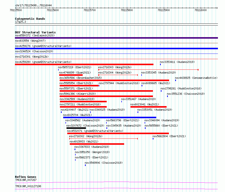Click the nsv3345435 (Audano2019) label
Viewport: 225px width, 192px height.
pos(124,126)
